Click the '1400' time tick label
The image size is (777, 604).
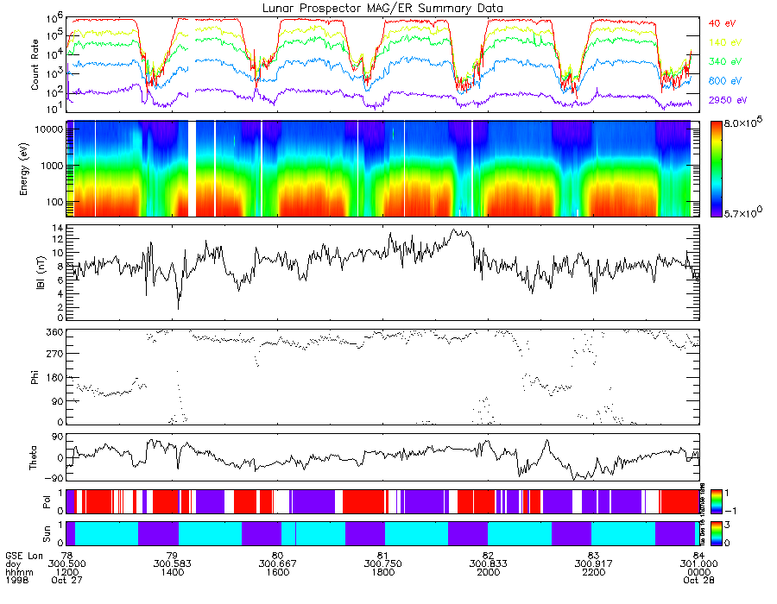[x=172, y=572]
